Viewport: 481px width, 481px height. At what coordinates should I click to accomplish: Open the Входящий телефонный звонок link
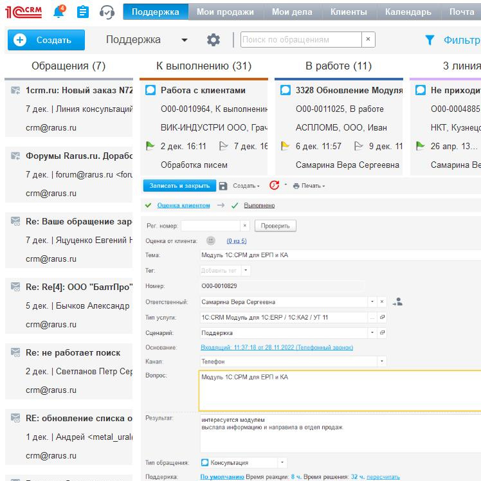click(277, 347)
